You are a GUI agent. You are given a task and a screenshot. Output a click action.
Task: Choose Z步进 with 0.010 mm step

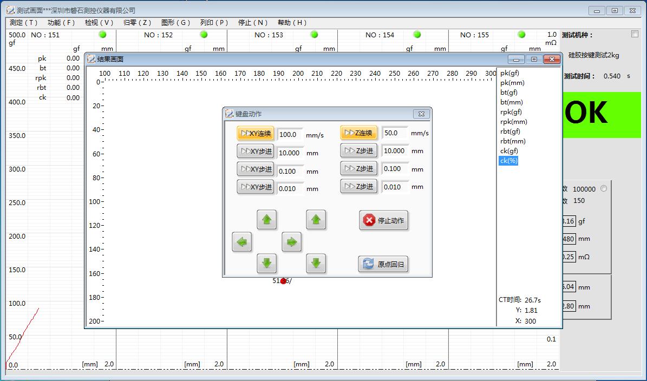(359, 187)
